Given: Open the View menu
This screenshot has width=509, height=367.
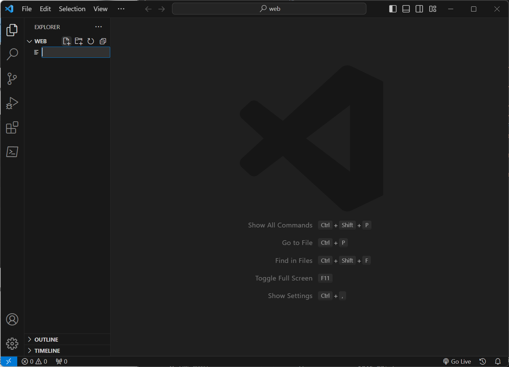Looking at the screenshot, I should (100, 9).
